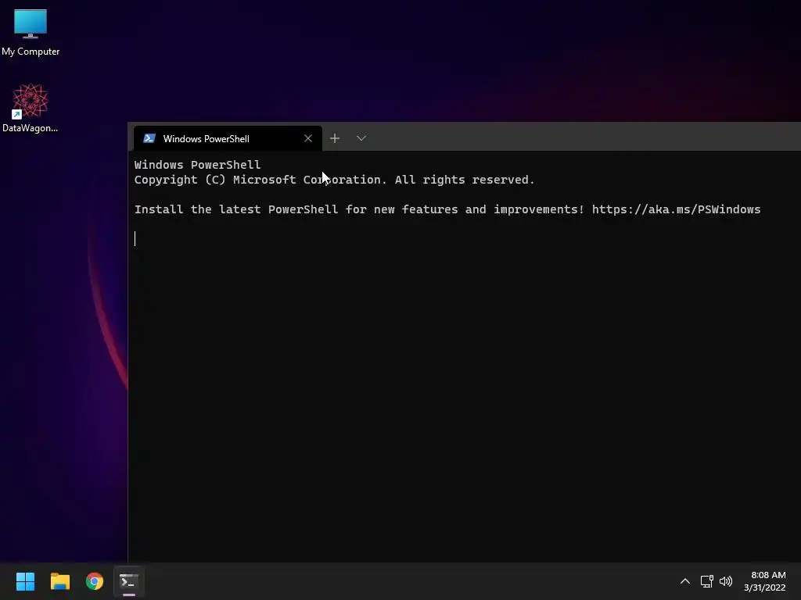Expand the new tab profile dropdown

361,138
